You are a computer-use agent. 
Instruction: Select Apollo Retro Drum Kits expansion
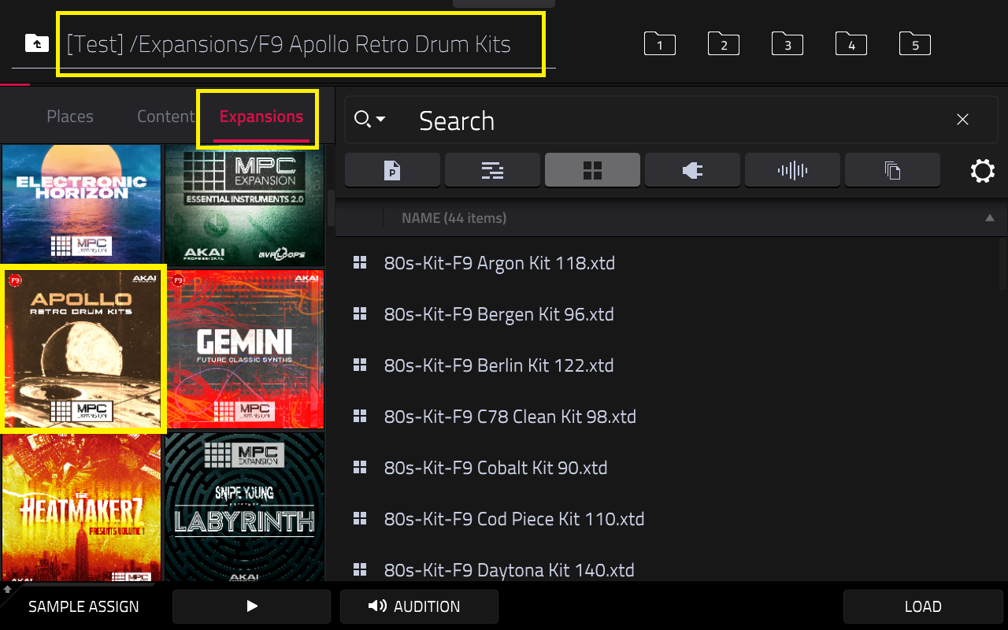81,349
